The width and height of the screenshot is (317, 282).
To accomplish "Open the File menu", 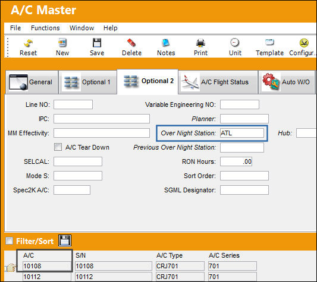I will tap(15, 28).
